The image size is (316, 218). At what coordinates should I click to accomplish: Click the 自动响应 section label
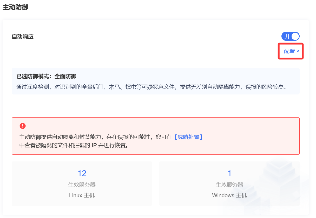pyautogui.click(x=23, y=37)
